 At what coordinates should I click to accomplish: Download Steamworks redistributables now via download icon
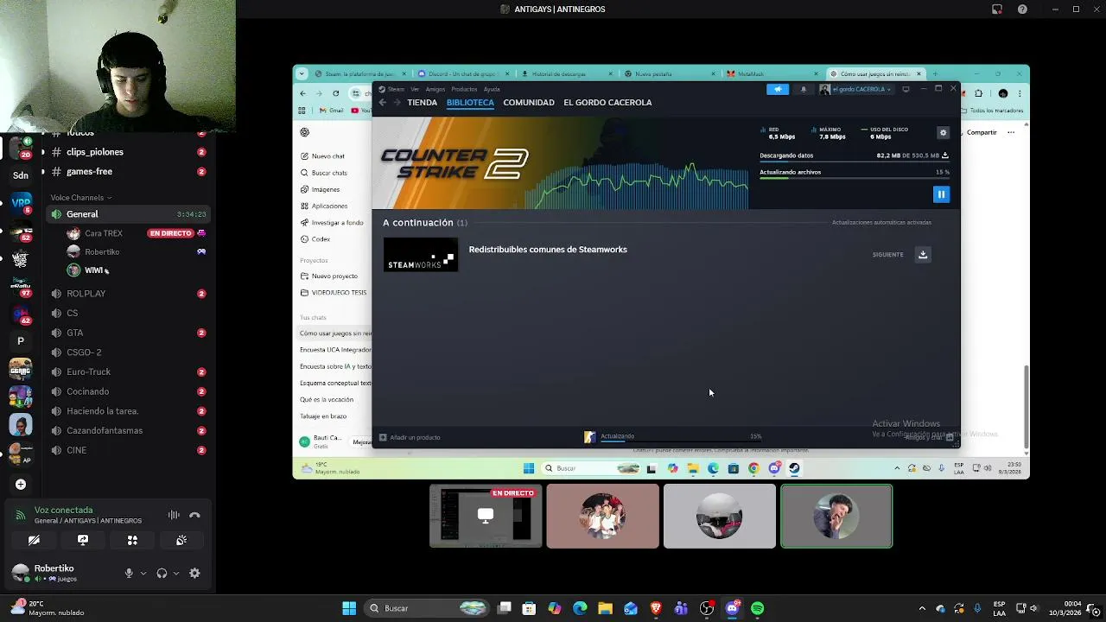pyautogui.click(x=923, y=254)
